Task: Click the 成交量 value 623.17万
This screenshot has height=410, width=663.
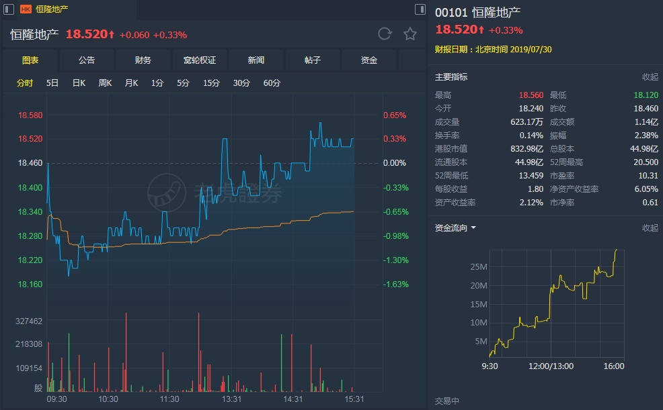Action: pyautogui.click(x=527, y=122)
